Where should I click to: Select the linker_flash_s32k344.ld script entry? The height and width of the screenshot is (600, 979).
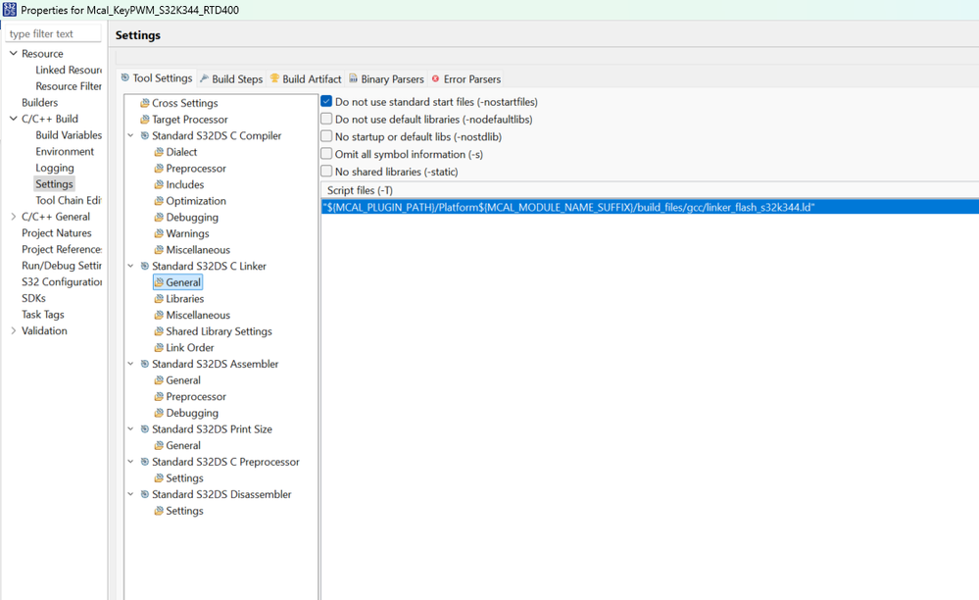pos(650,207)
